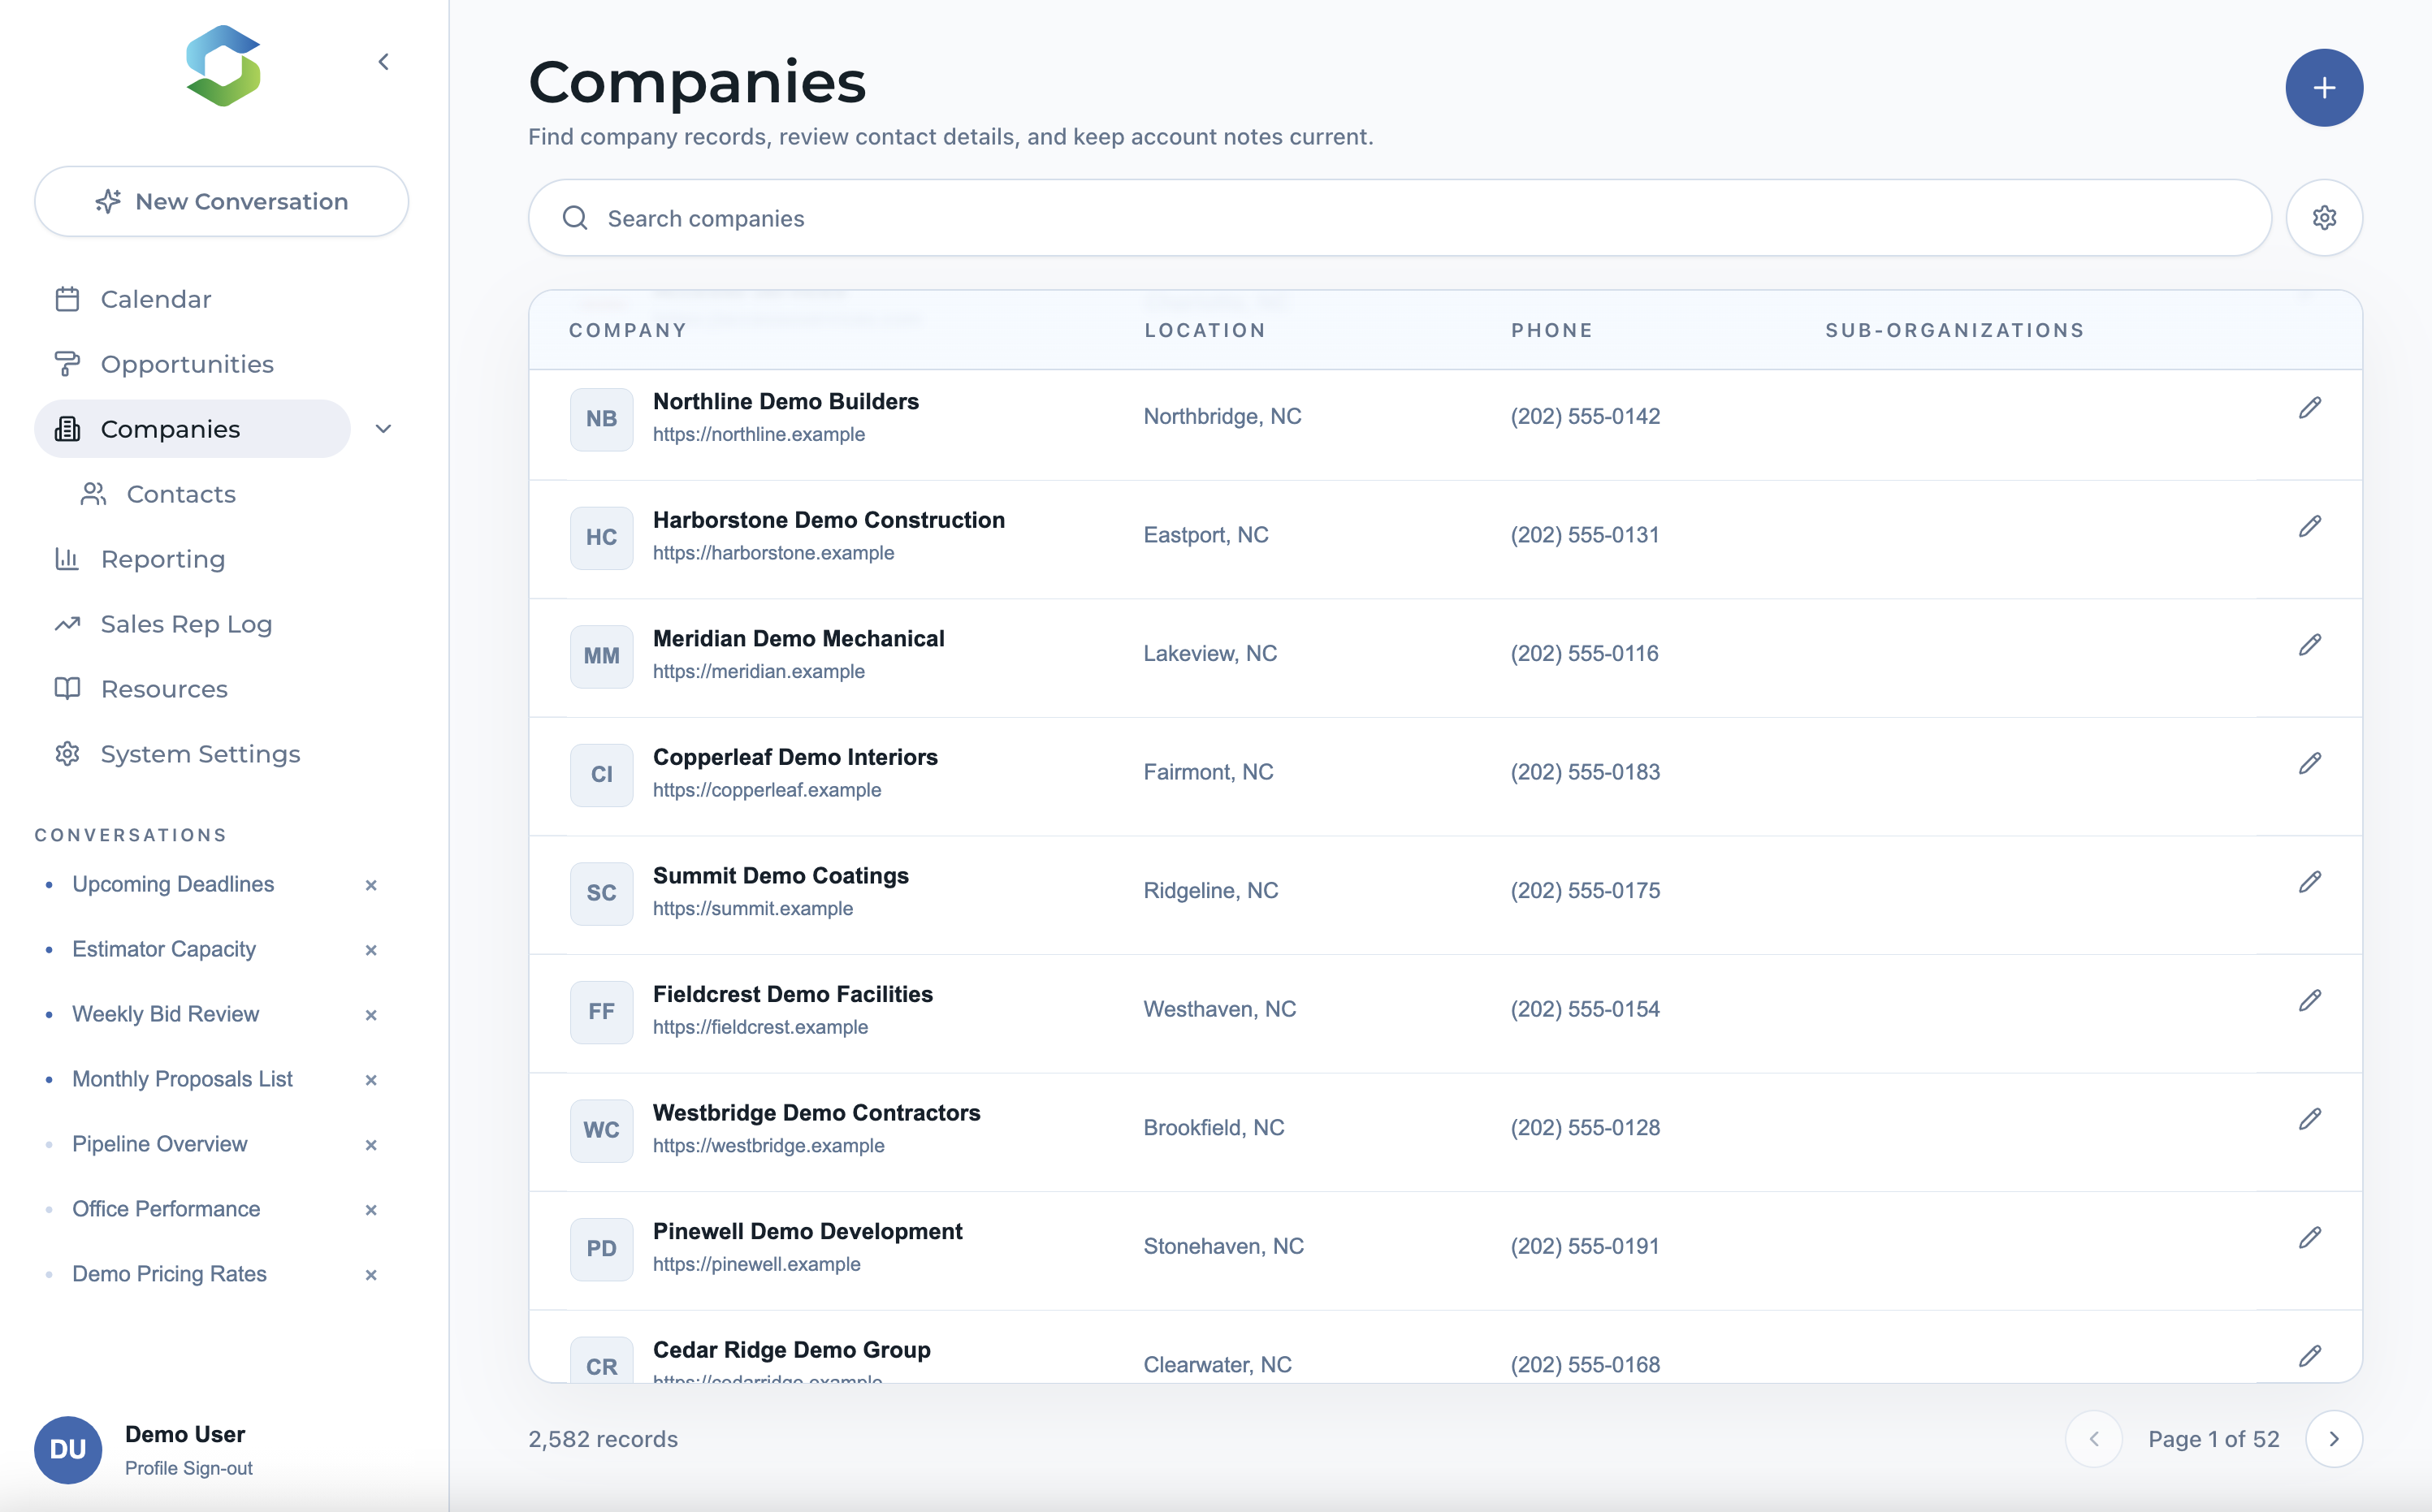Click phone number (202) 555-0154

click(x=1585, y=1009)
